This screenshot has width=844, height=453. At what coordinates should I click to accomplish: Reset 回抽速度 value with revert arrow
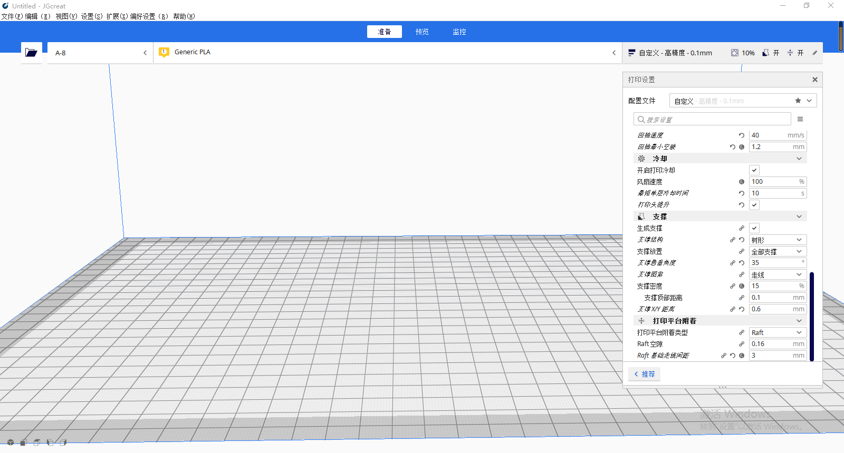coord(742,135)
